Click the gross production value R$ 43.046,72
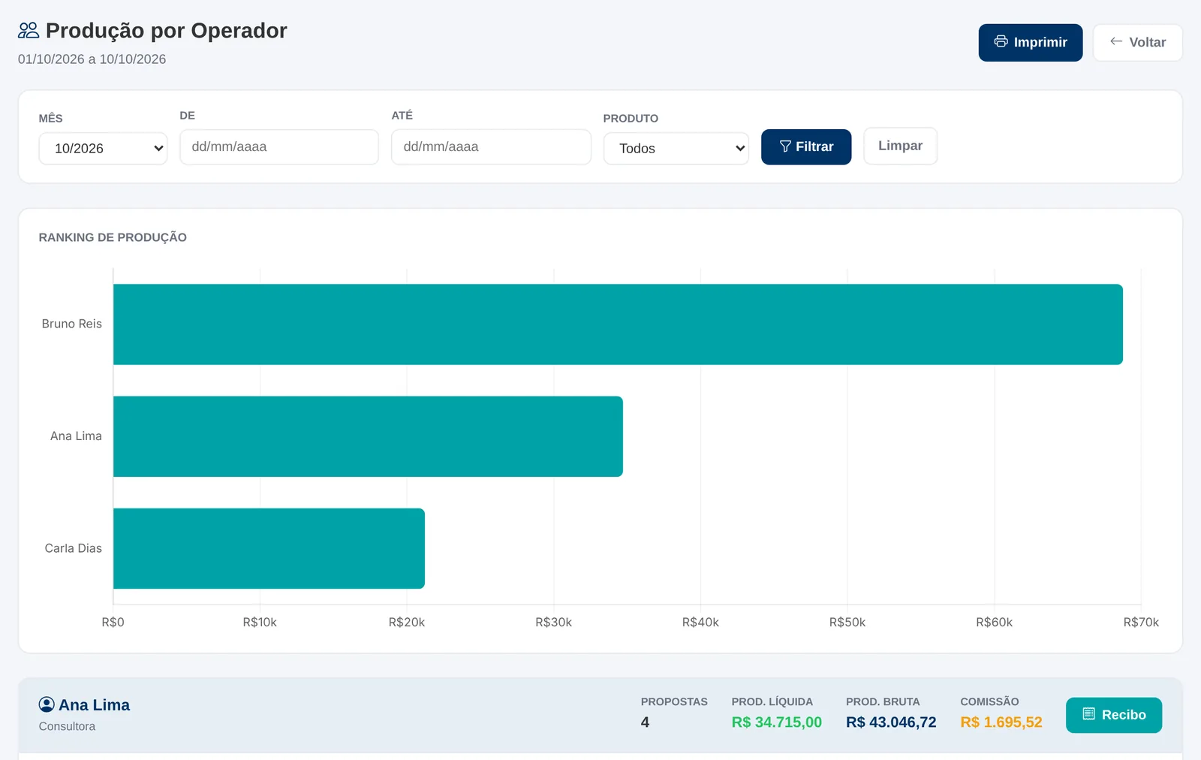This screenshot has width=1201, height=760. 891,722
